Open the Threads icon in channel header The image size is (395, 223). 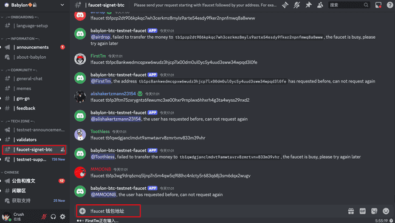pos(285,5)
